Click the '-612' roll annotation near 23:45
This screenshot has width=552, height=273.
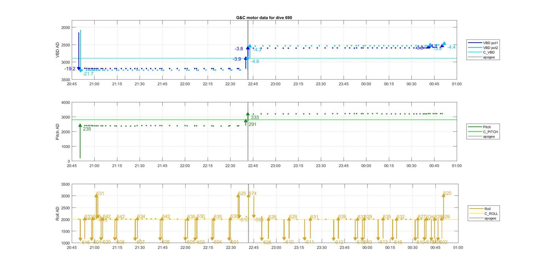click(x=339, y=242)
